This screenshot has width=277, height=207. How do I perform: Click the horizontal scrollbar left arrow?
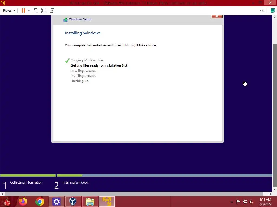(2, 194)
